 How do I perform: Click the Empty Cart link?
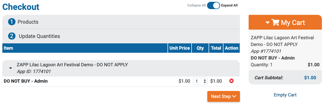285,95
